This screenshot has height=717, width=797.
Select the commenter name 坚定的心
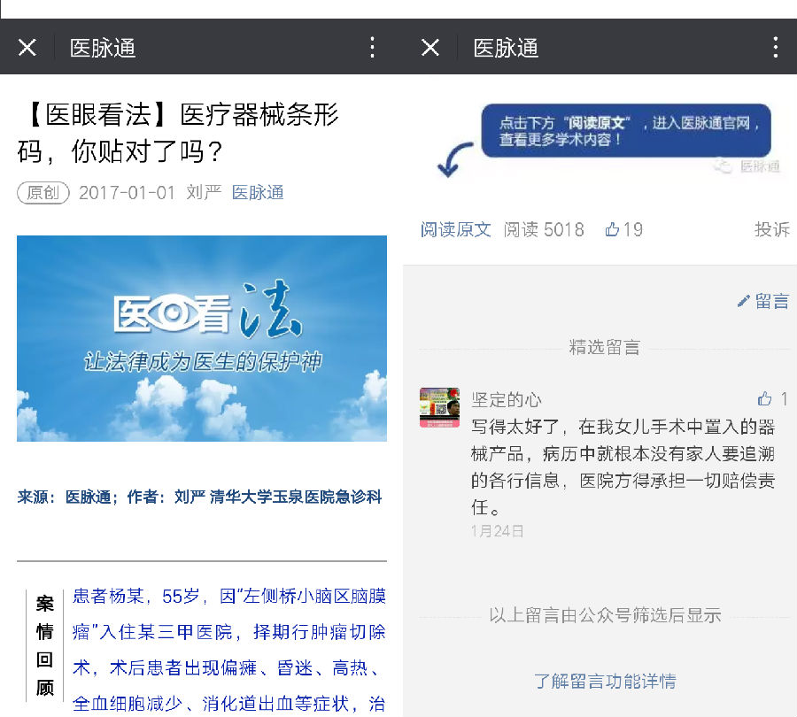tap(507, 399)
